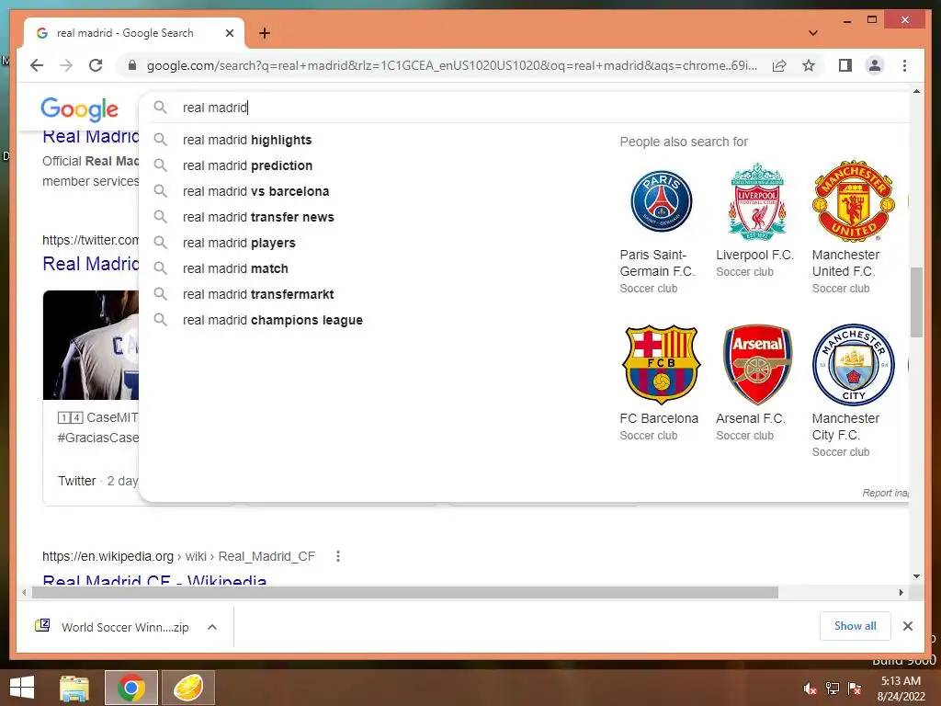This screenshot has height=706, width=941.
Task: Open the Chrome side panel
Action: [x=845, y=65]
